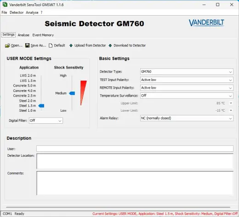Click the LWS 2.0 m application label
This screenshot has width=239, height=217.
(28, 75)
